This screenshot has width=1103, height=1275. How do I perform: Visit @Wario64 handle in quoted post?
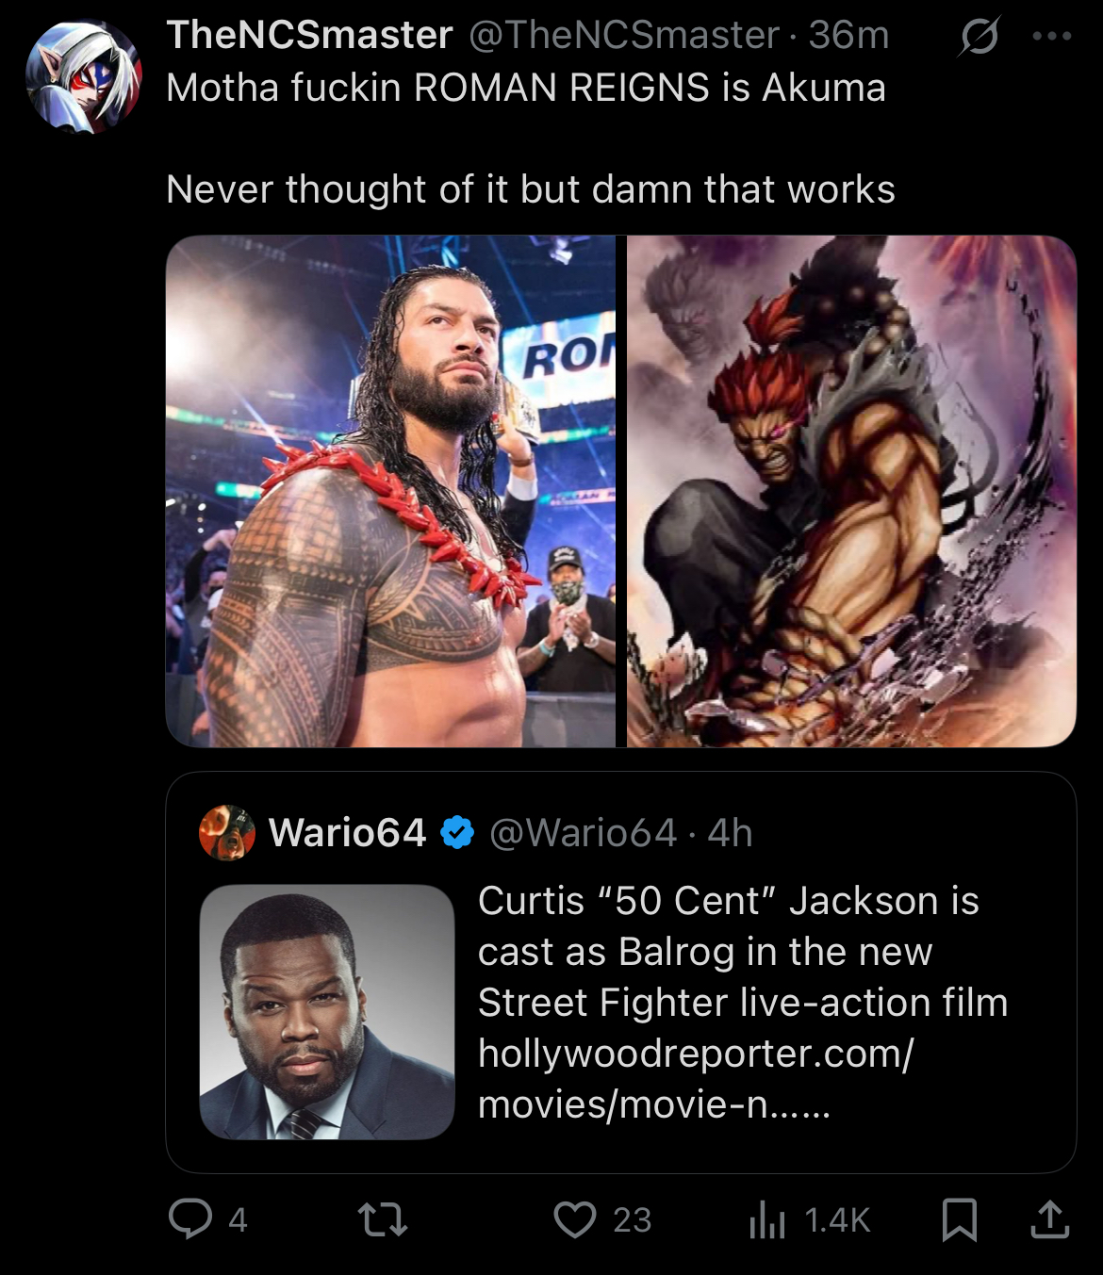[583, 833]
